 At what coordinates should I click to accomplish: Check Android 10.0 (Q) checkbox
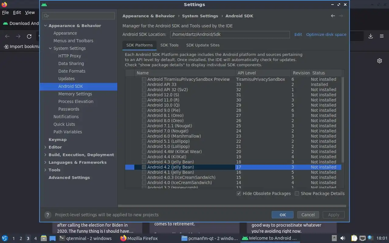(144, 105)
